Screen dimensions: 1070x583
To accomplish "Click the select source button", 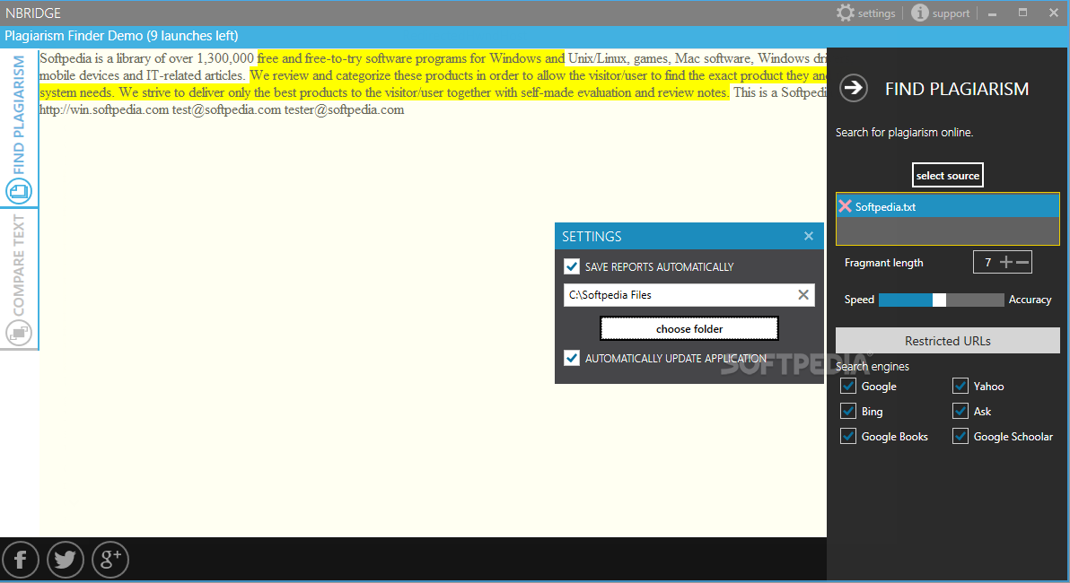I will (948, 175).
